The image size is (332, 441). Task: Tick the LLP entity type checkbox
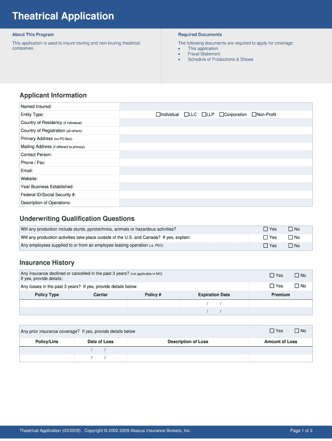(204, 115)
